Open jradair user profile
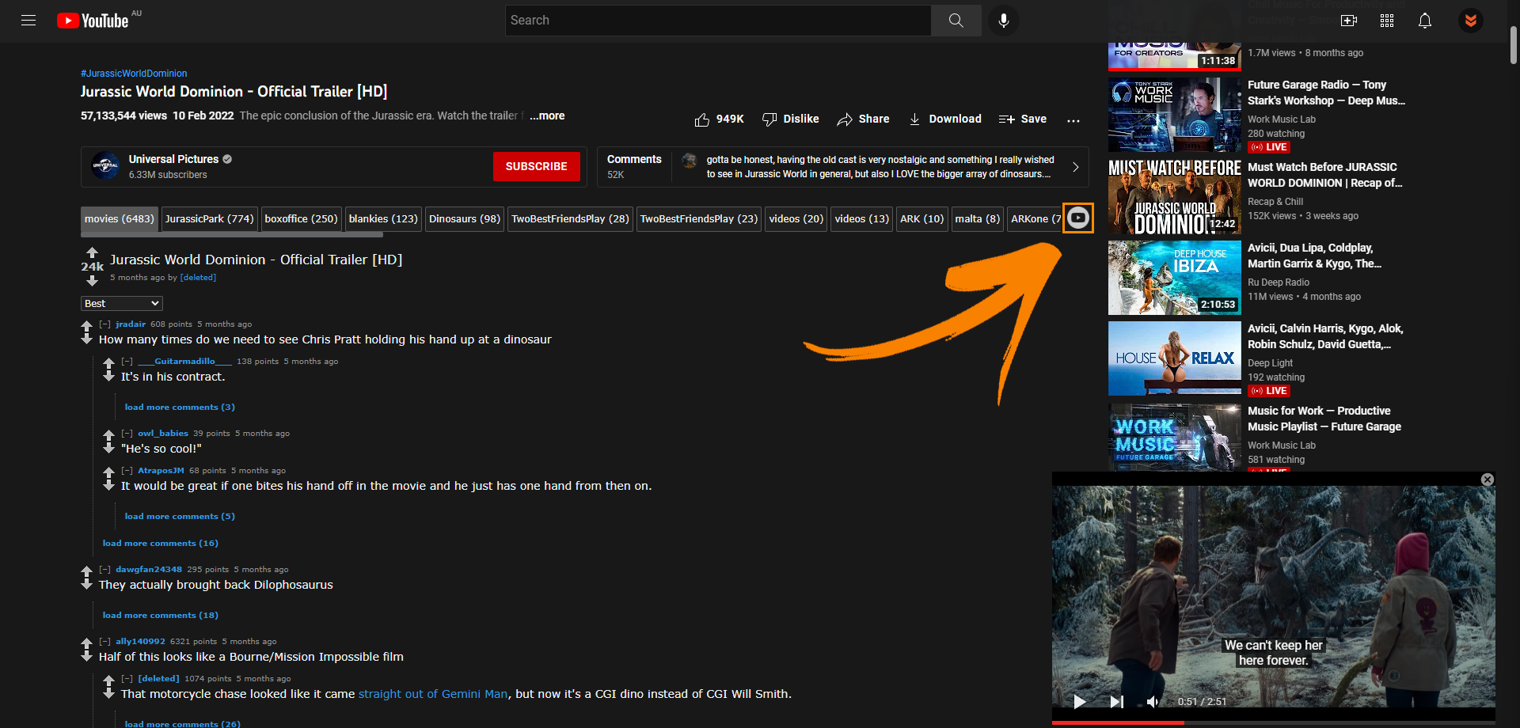This screenshot has height=728, width=1520. tap(131, 324)
